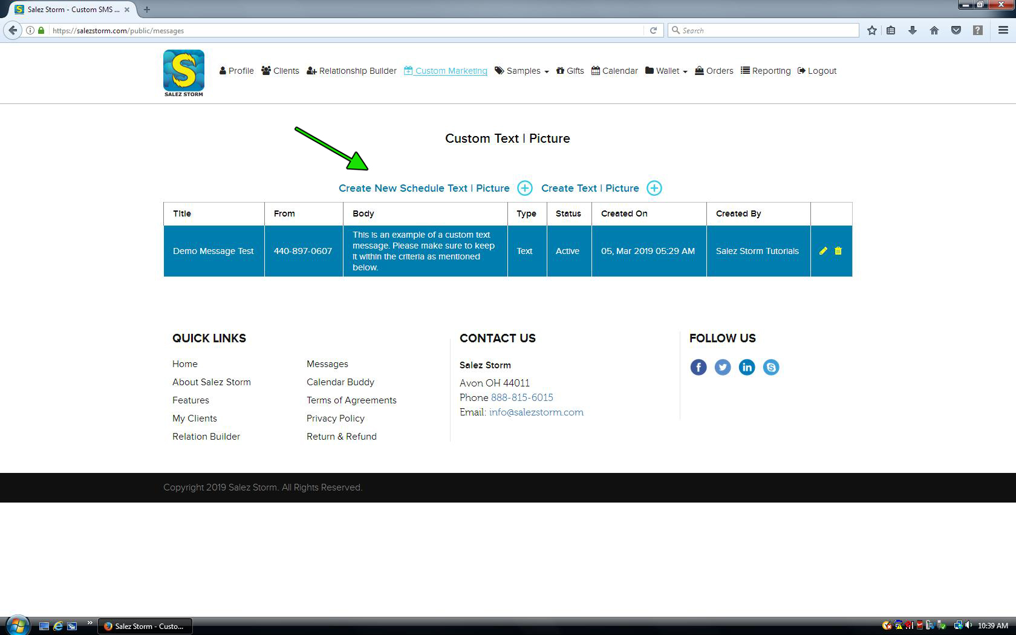Image resolution: width=1016 pixels, height=635 pixels.
Task: Go to Relationship Builder in navigation
Action: 352,71
